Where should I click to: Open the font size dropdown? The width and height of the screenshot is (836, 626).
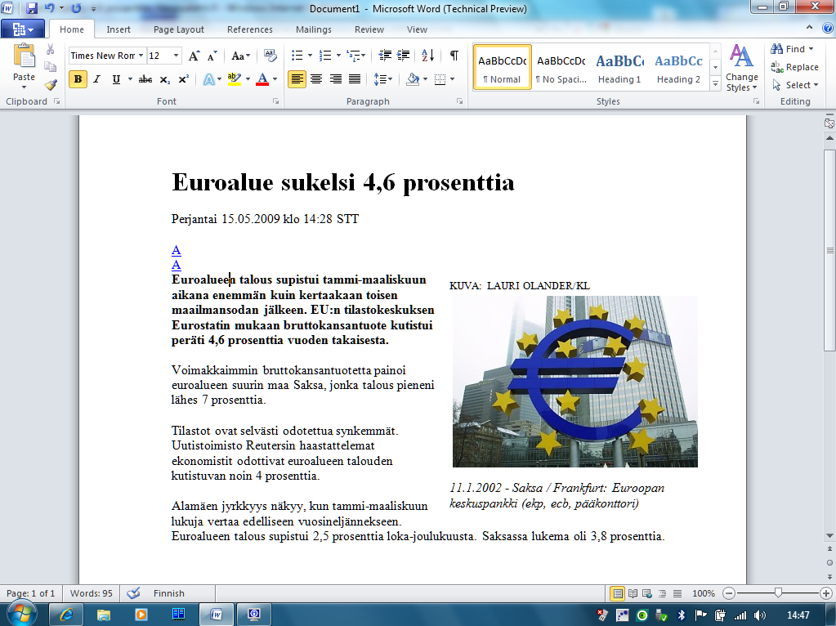click(x=176, y=56)
